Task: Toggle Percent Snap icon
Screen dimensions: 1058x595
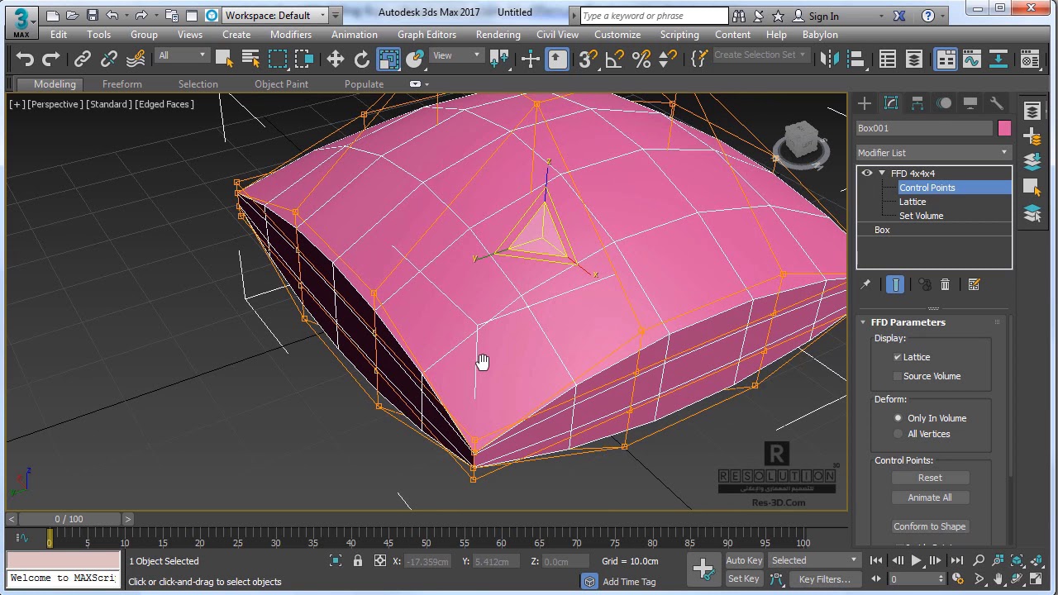Action: tap(641, 59)
